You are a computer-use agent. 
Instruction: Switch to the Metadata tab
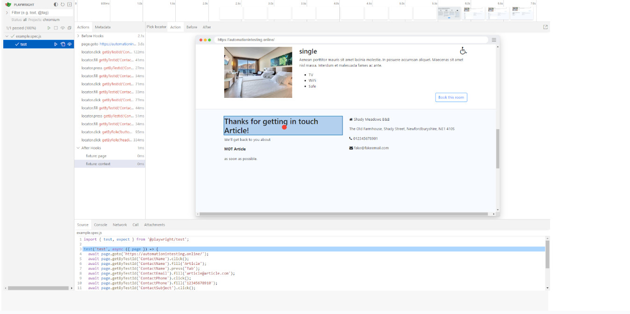103,27
